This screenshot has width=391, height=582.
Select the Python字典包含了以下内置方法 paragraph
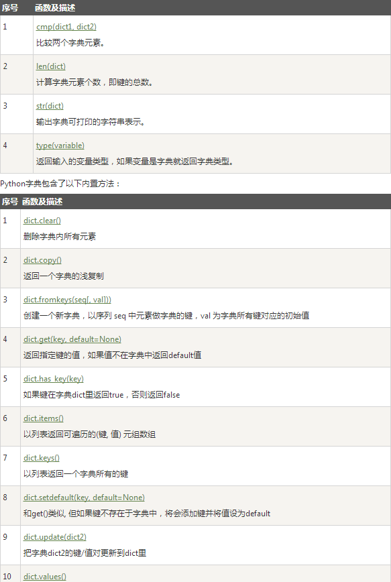[60, 184]
